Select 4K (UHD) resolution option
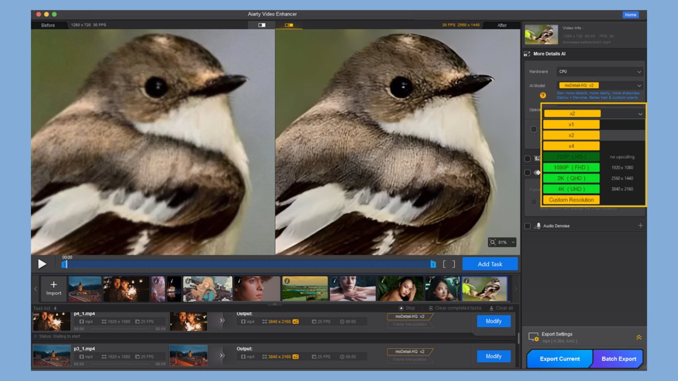Image resolution: width=678 pixels, height=381 pixels. pyautogui.click(x=571, y=189)
